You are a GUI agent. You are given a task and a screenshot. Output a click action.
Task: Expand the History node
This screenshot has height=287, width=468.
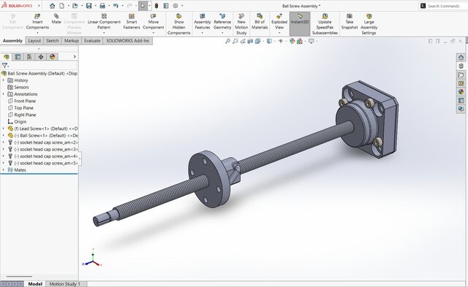(x=3, y=80)
